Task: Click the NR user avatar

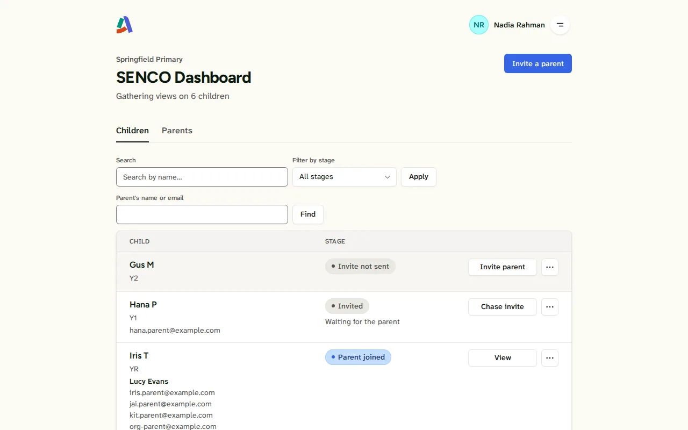Action: tap(479, 25)
